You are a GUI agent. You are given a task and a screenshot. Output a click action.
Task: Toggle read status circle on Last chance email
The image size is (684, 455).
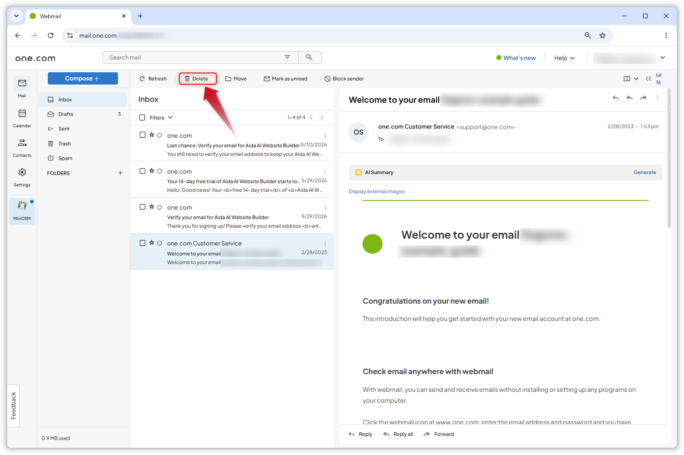159,135
